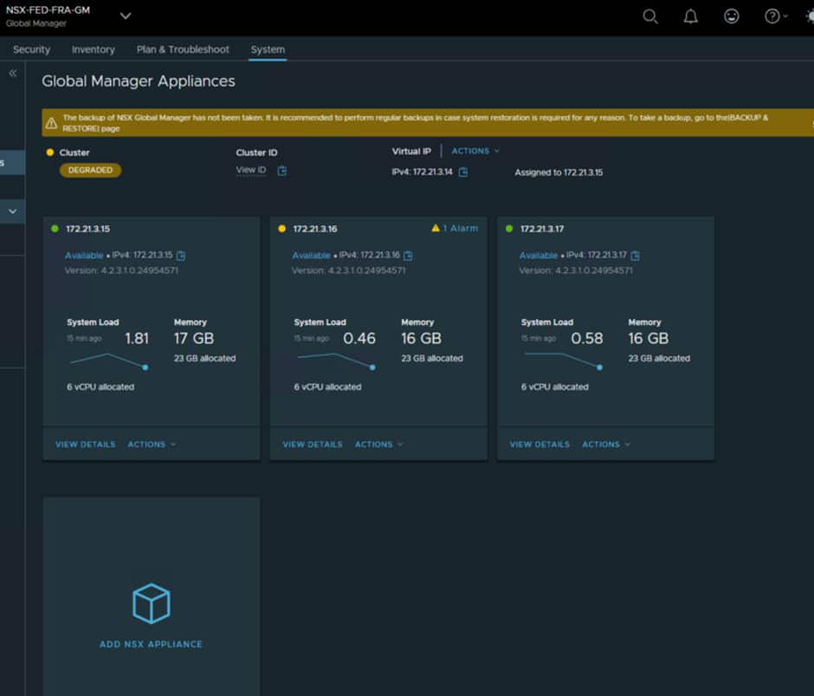Click ADD NSX APPLIANCE label
814x696 pixels.
point(151,644)
